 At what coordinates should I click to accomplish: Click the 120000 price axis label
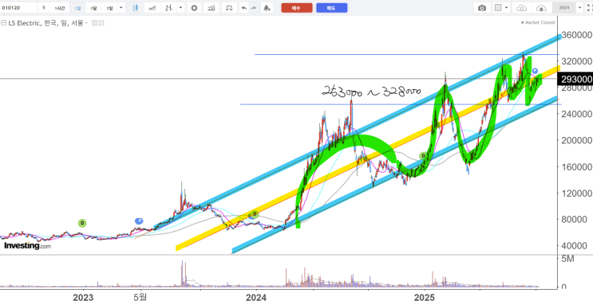tap(577, 193)
